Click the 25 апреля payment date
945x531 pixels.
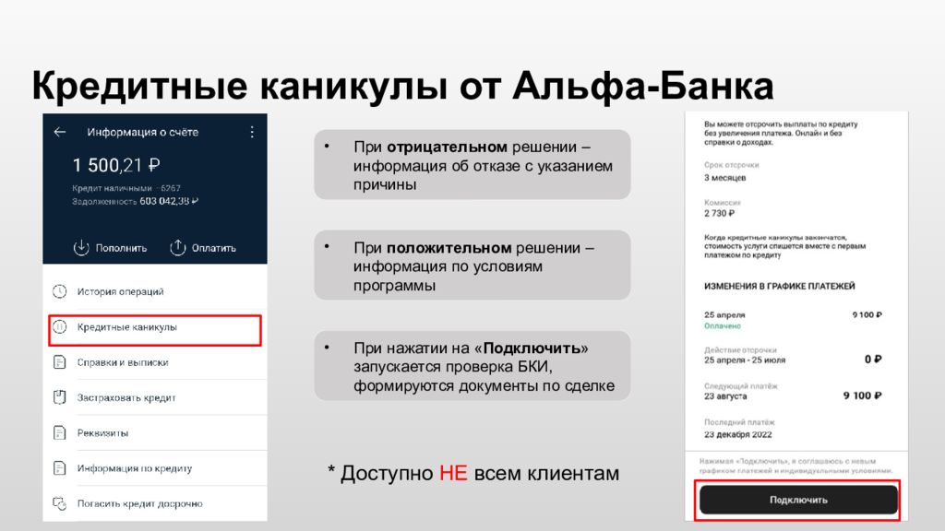[x=724, y=315]
